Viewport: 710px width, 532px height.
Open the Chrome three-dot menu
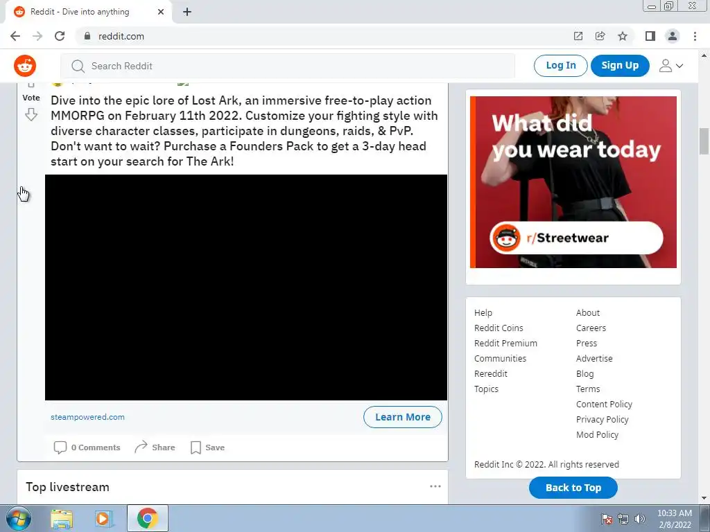pyautogui.click(x=695, y=36)
